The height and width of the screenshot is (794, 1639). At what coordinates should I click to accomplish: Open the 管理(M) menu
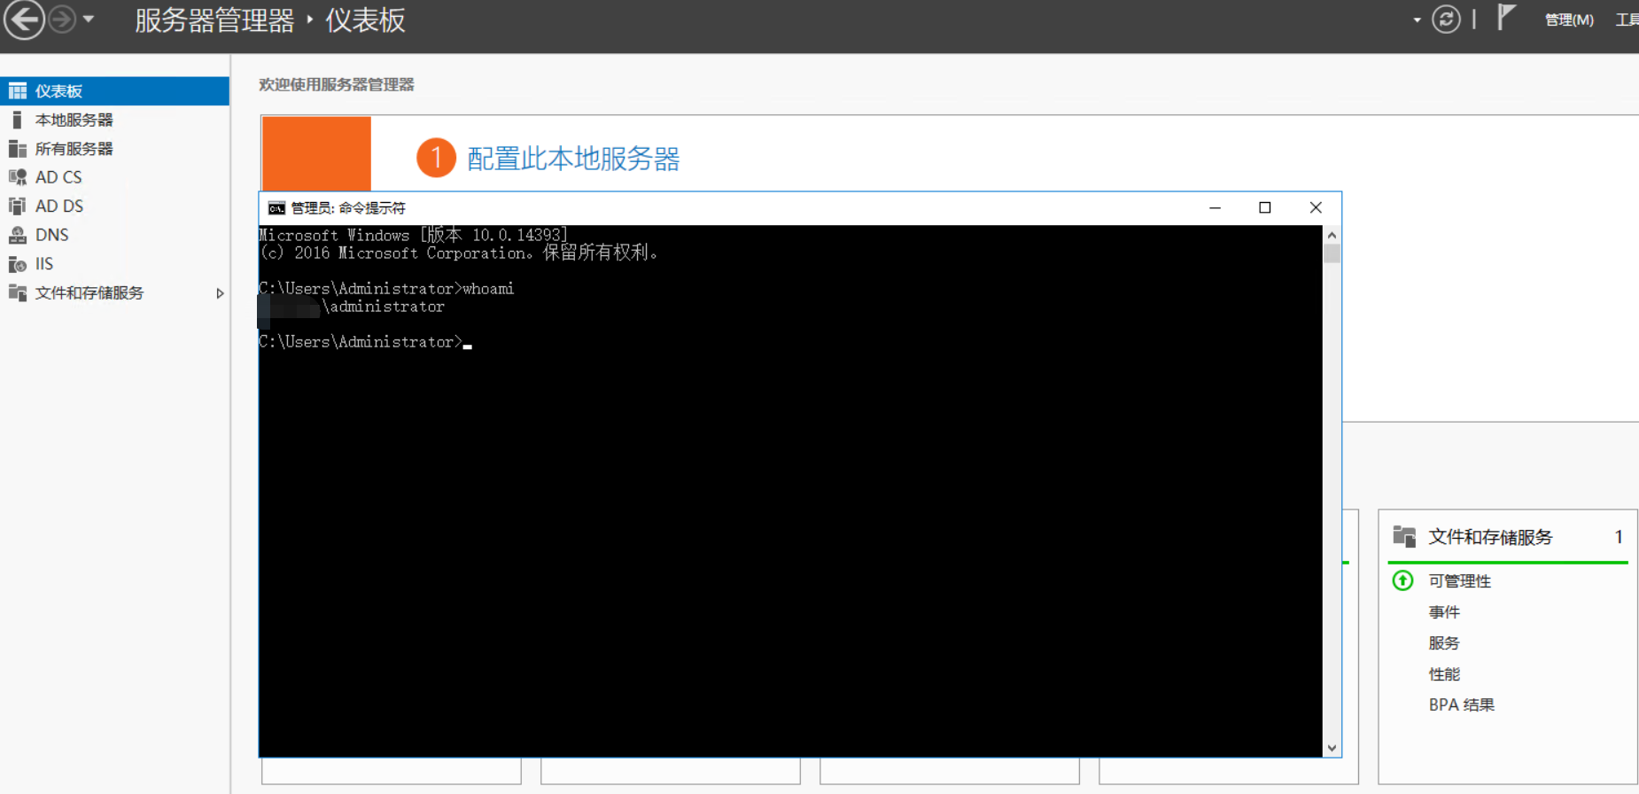1568,19
